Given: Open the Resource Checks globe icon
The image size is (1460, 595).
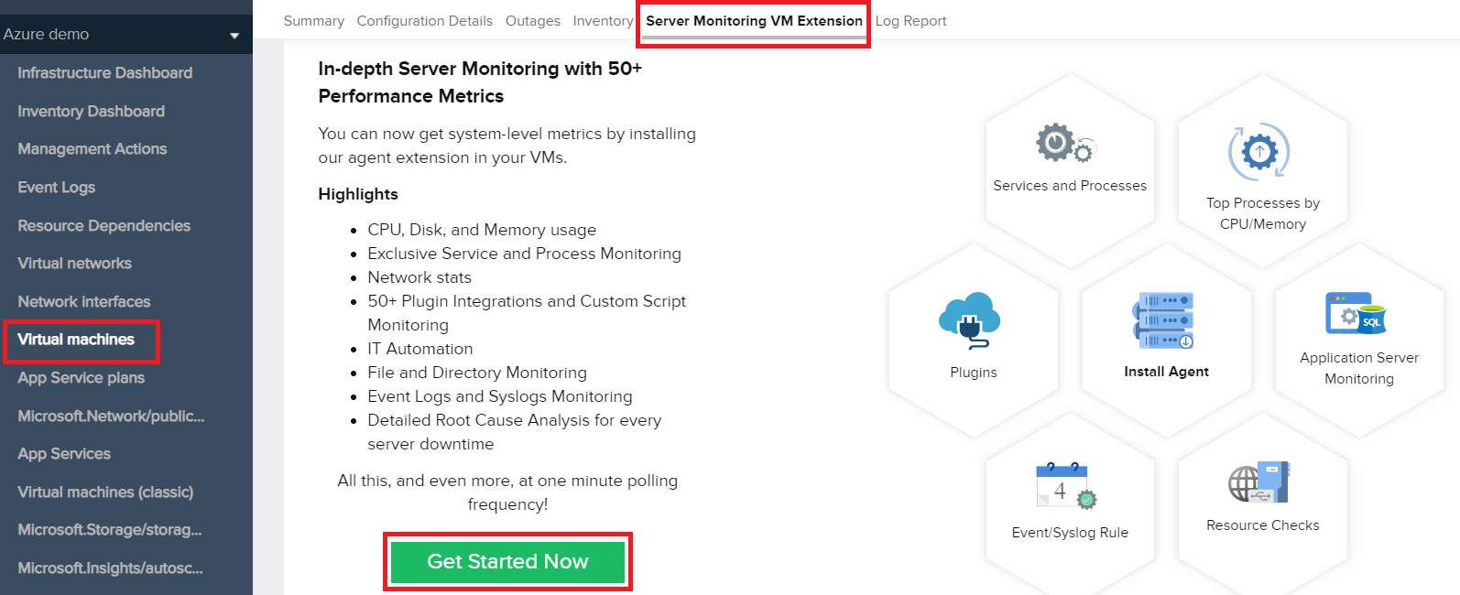Looking at the screenshot, I should 1259,482.
